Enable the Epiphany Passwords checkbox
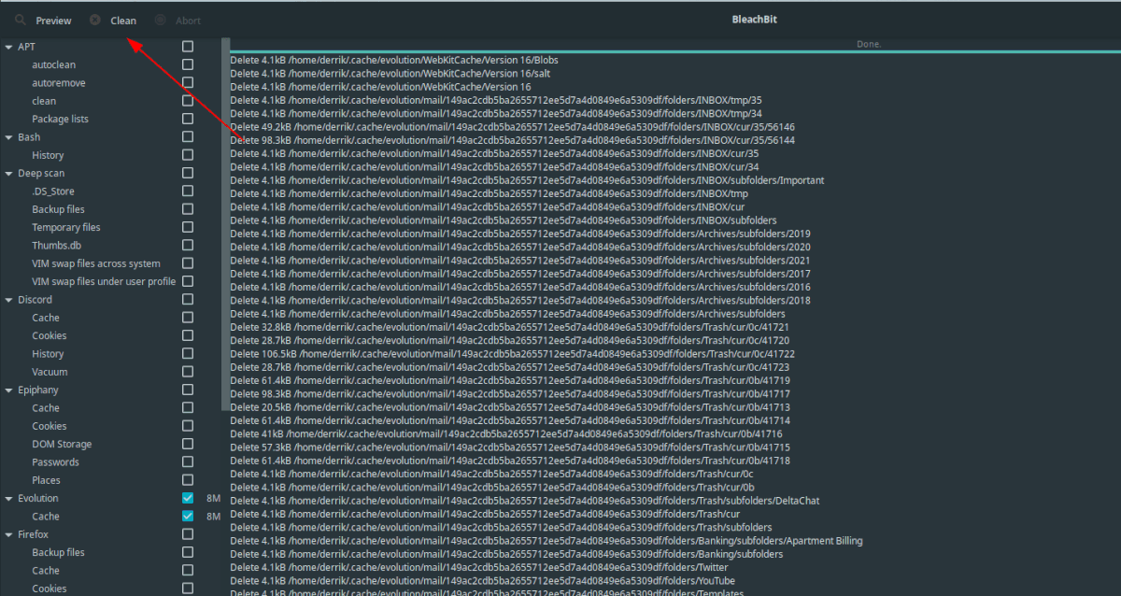1121x596 pixels. [x=188, y=462]
